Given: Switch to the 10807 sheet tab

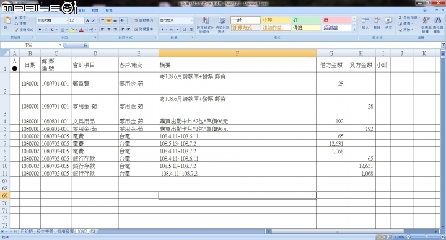Looking at the screenshot, I should pos(82,231).
